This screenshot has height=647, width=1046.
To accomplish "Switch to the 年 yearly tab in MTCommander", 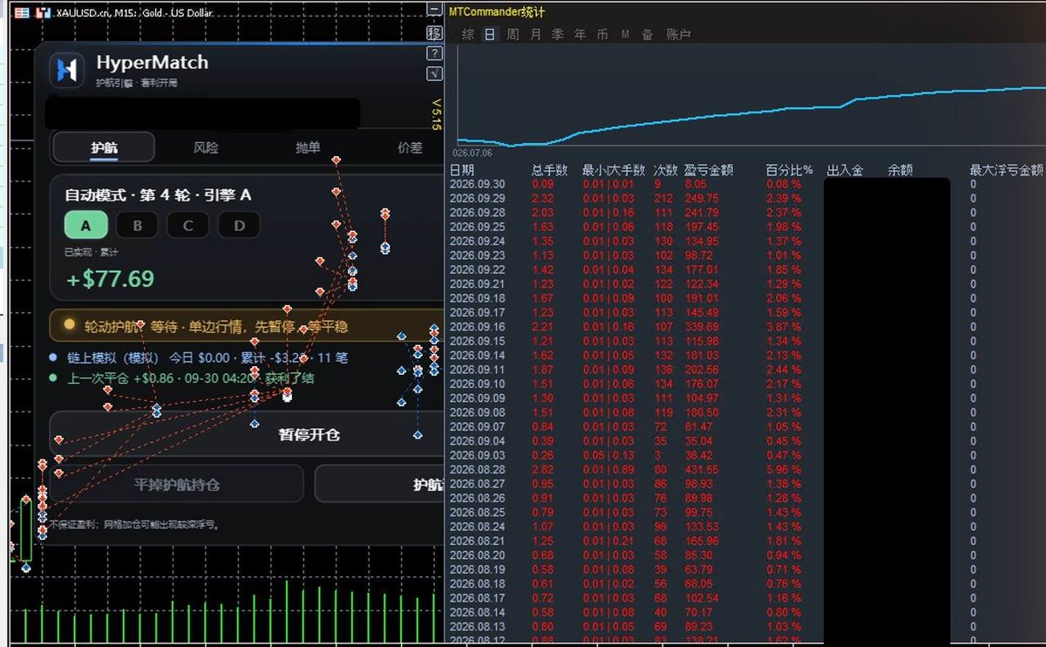I will (581, 35).
